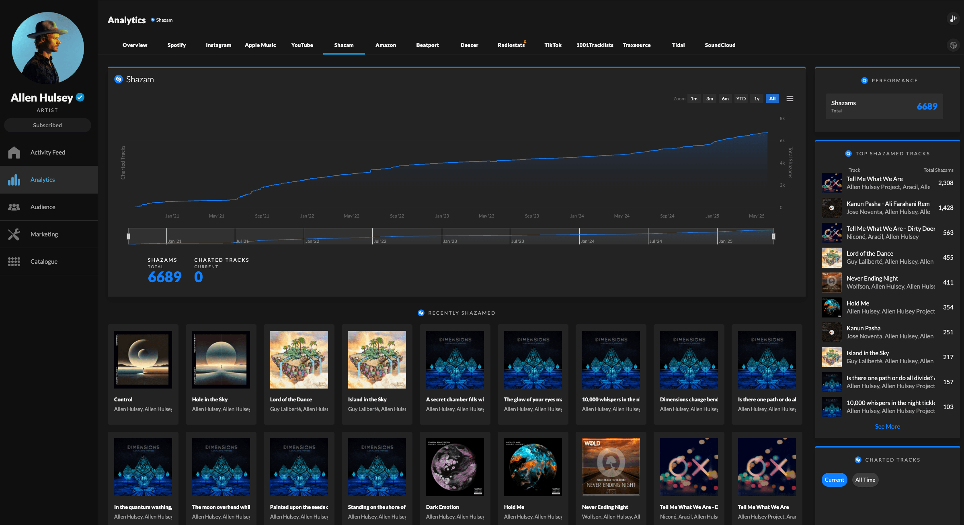The image size is (964, 525).
Task: Expand See More under Top Shazamed Tracks
Action: pos(887,426)
